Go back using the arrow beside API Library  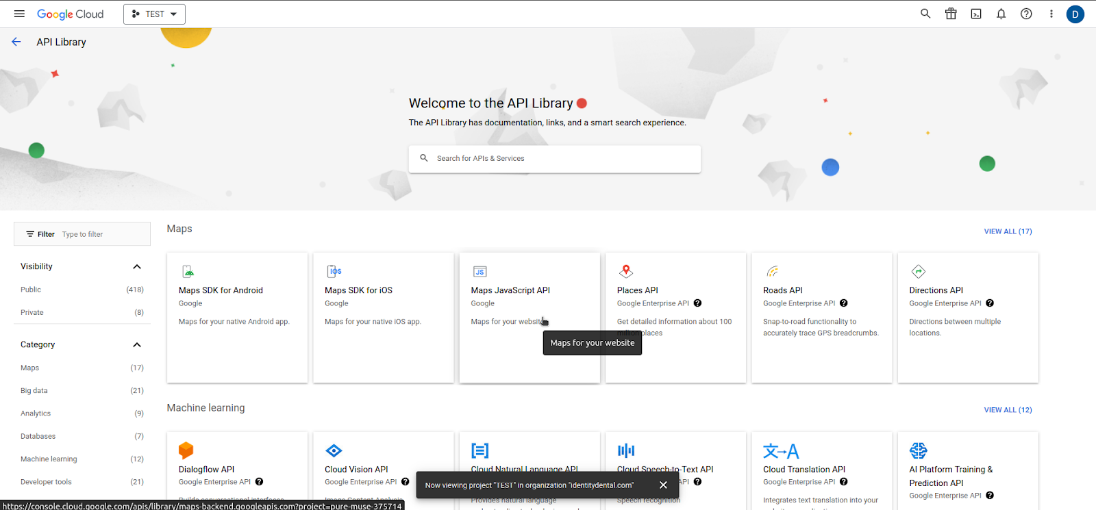point(16,42)
